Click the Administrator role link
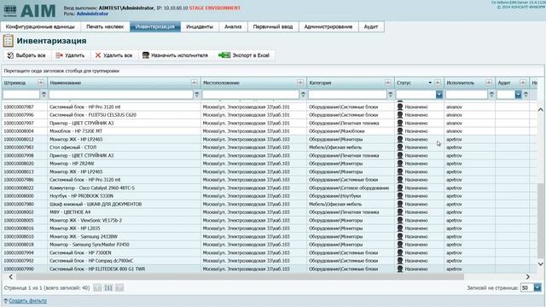 pos(92,14)
